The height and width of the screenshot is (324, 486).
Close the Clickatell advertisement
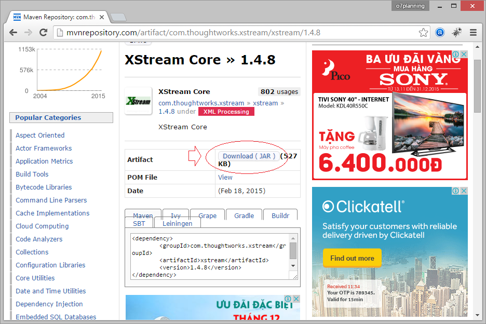click(x=464, y=191)
